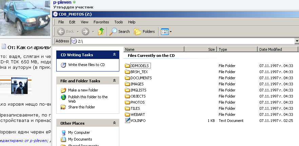The width and height of the screenshot is (299, 146).
Task: Collapse the CD Writing Tasks panel
Action: coord(114,55)
